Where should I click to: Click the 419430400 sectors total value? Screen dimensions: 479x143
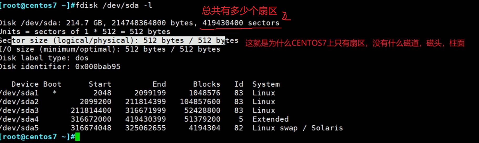tap(223, 23)
